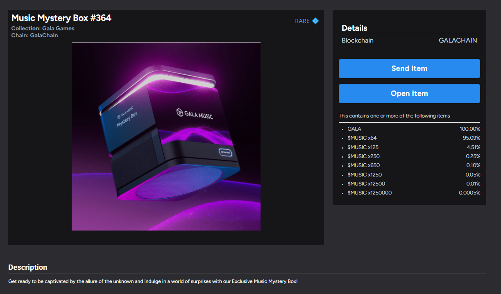This screenshot has height=294, width=501.
Task: Click the contents list intro sentence
Action: point(394,116)
